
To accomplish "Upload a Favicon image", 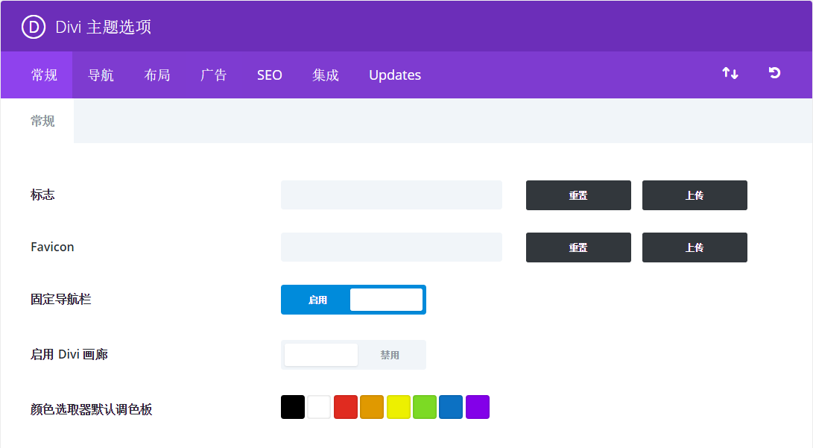I will click(x=695, y=247).
